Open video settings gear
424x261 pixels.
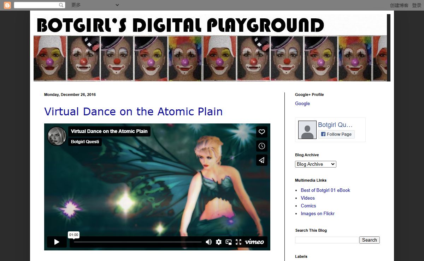(x=219, y=242)
